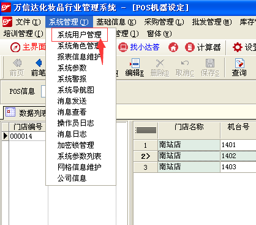Screen dimensions: 256x225
Task: Open 系统参数 from the dropdown menu
Action: pos(72,68)
